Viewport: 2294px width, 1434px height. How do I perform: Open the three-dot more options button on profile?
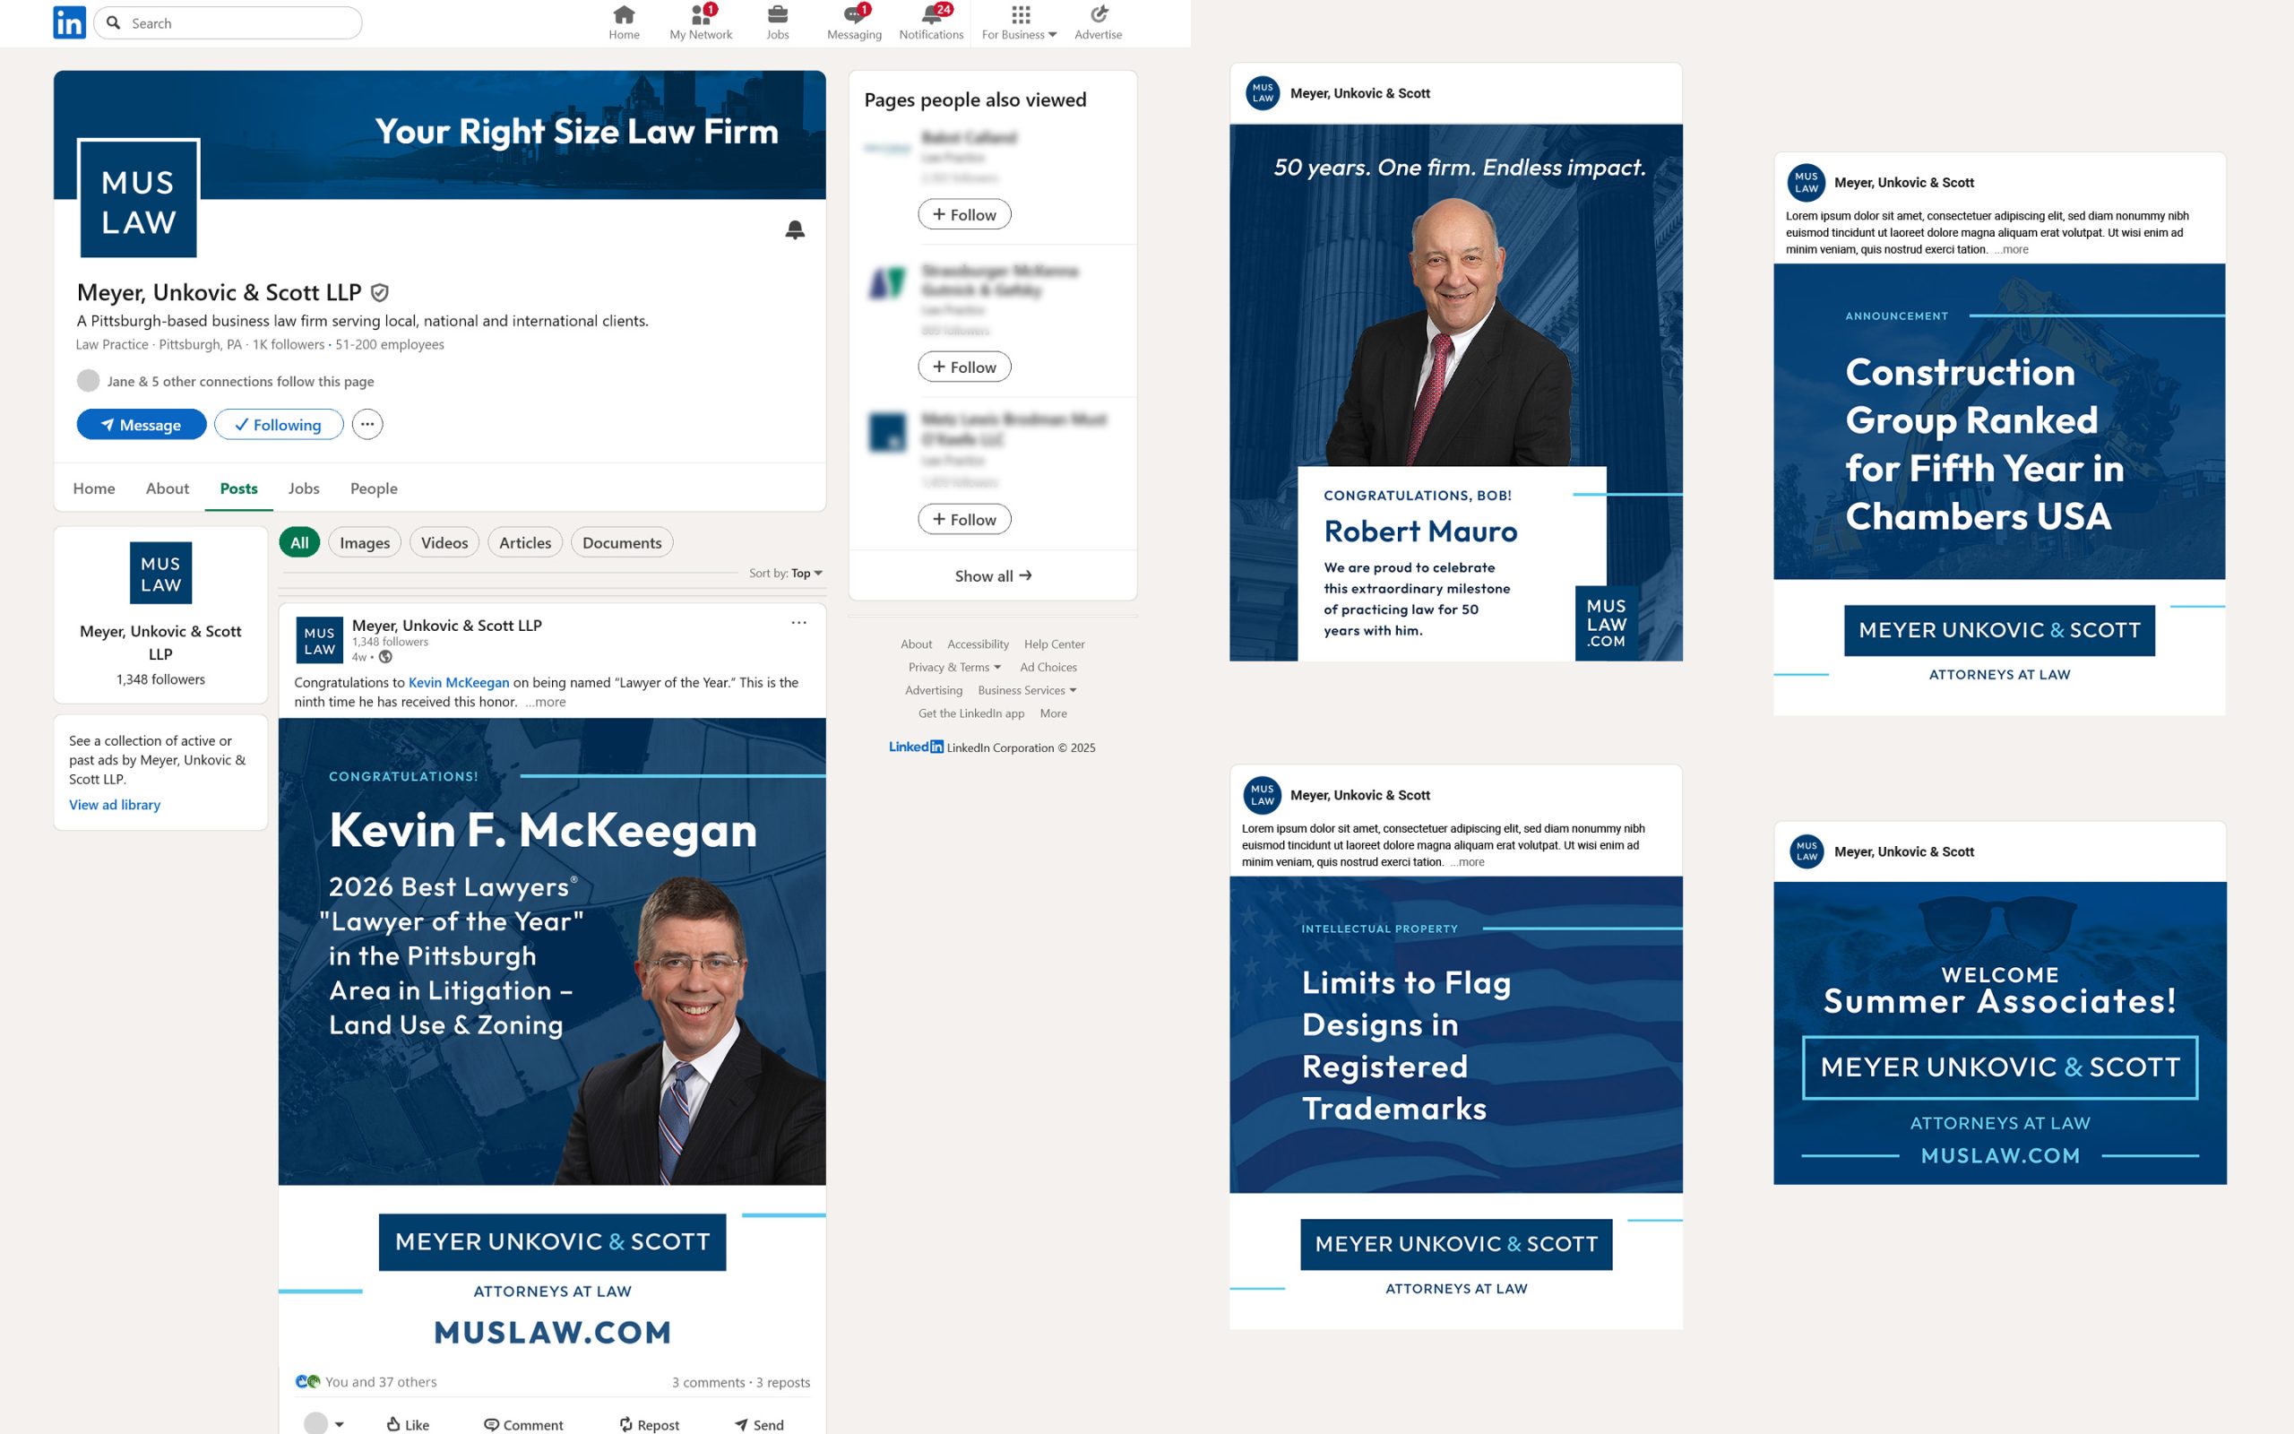coord(367,424)
